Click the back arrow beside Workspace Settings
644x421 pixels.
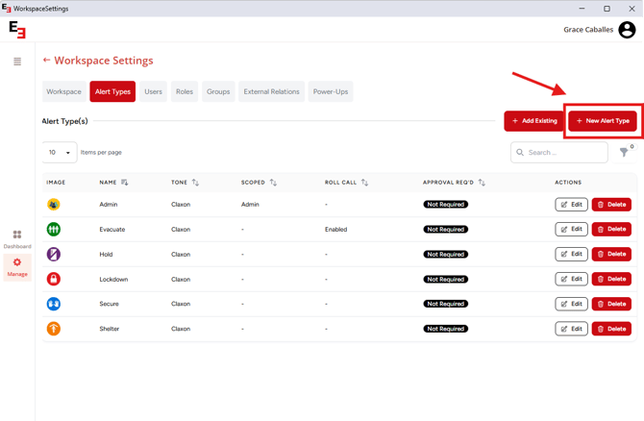[x=46, y=61]
